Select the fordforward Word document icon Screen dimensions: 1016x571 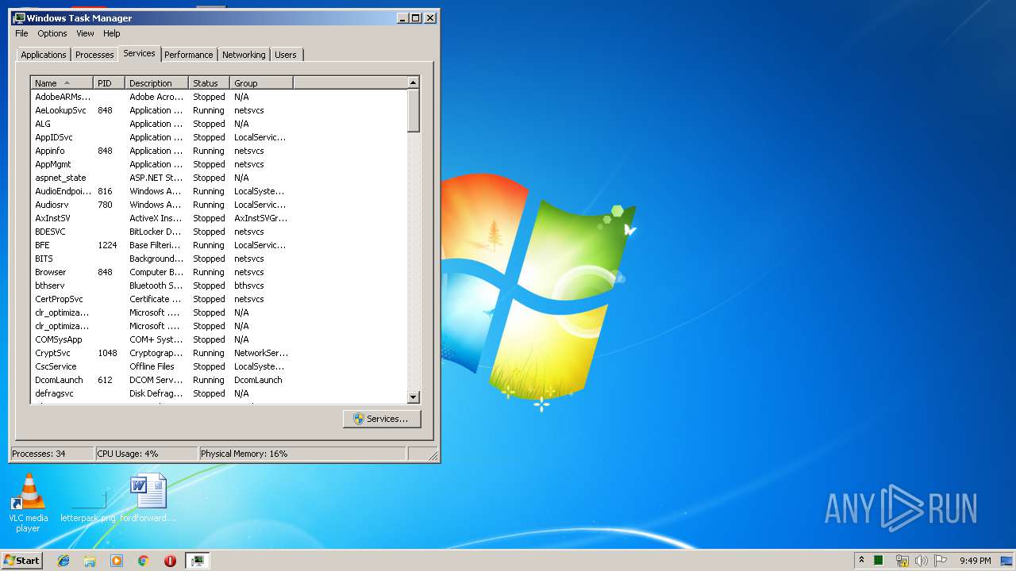point(148,498)
